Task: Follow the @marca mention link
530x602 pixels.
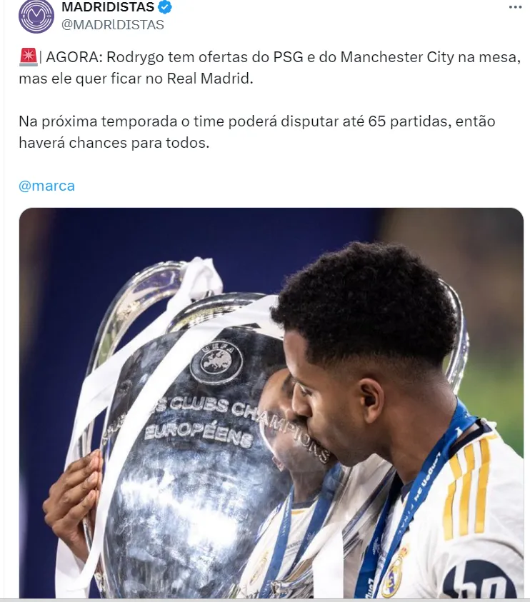Action: [47, 186]
